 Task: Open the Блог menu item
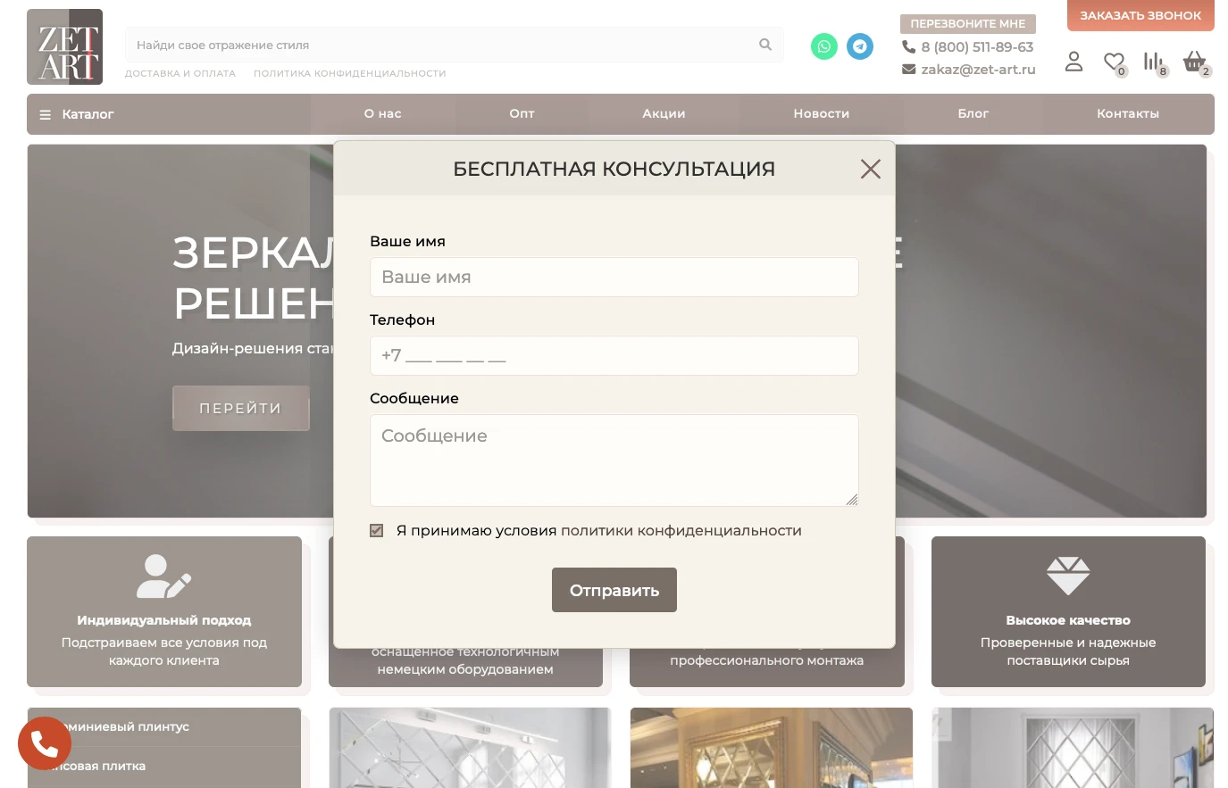pos(973,114)
